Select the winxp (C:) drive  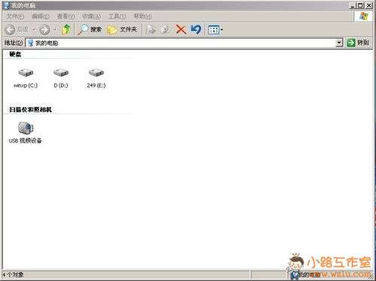[x=26, y=78]
